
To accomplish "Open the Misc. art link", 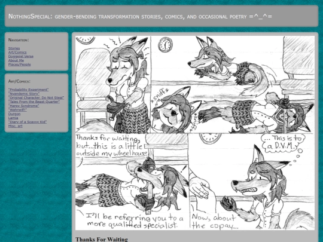I will click(15, 126).
